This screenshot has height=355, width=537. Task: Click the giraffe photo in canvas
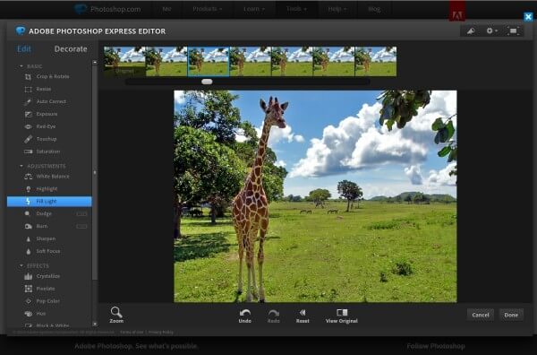(315, 196)
